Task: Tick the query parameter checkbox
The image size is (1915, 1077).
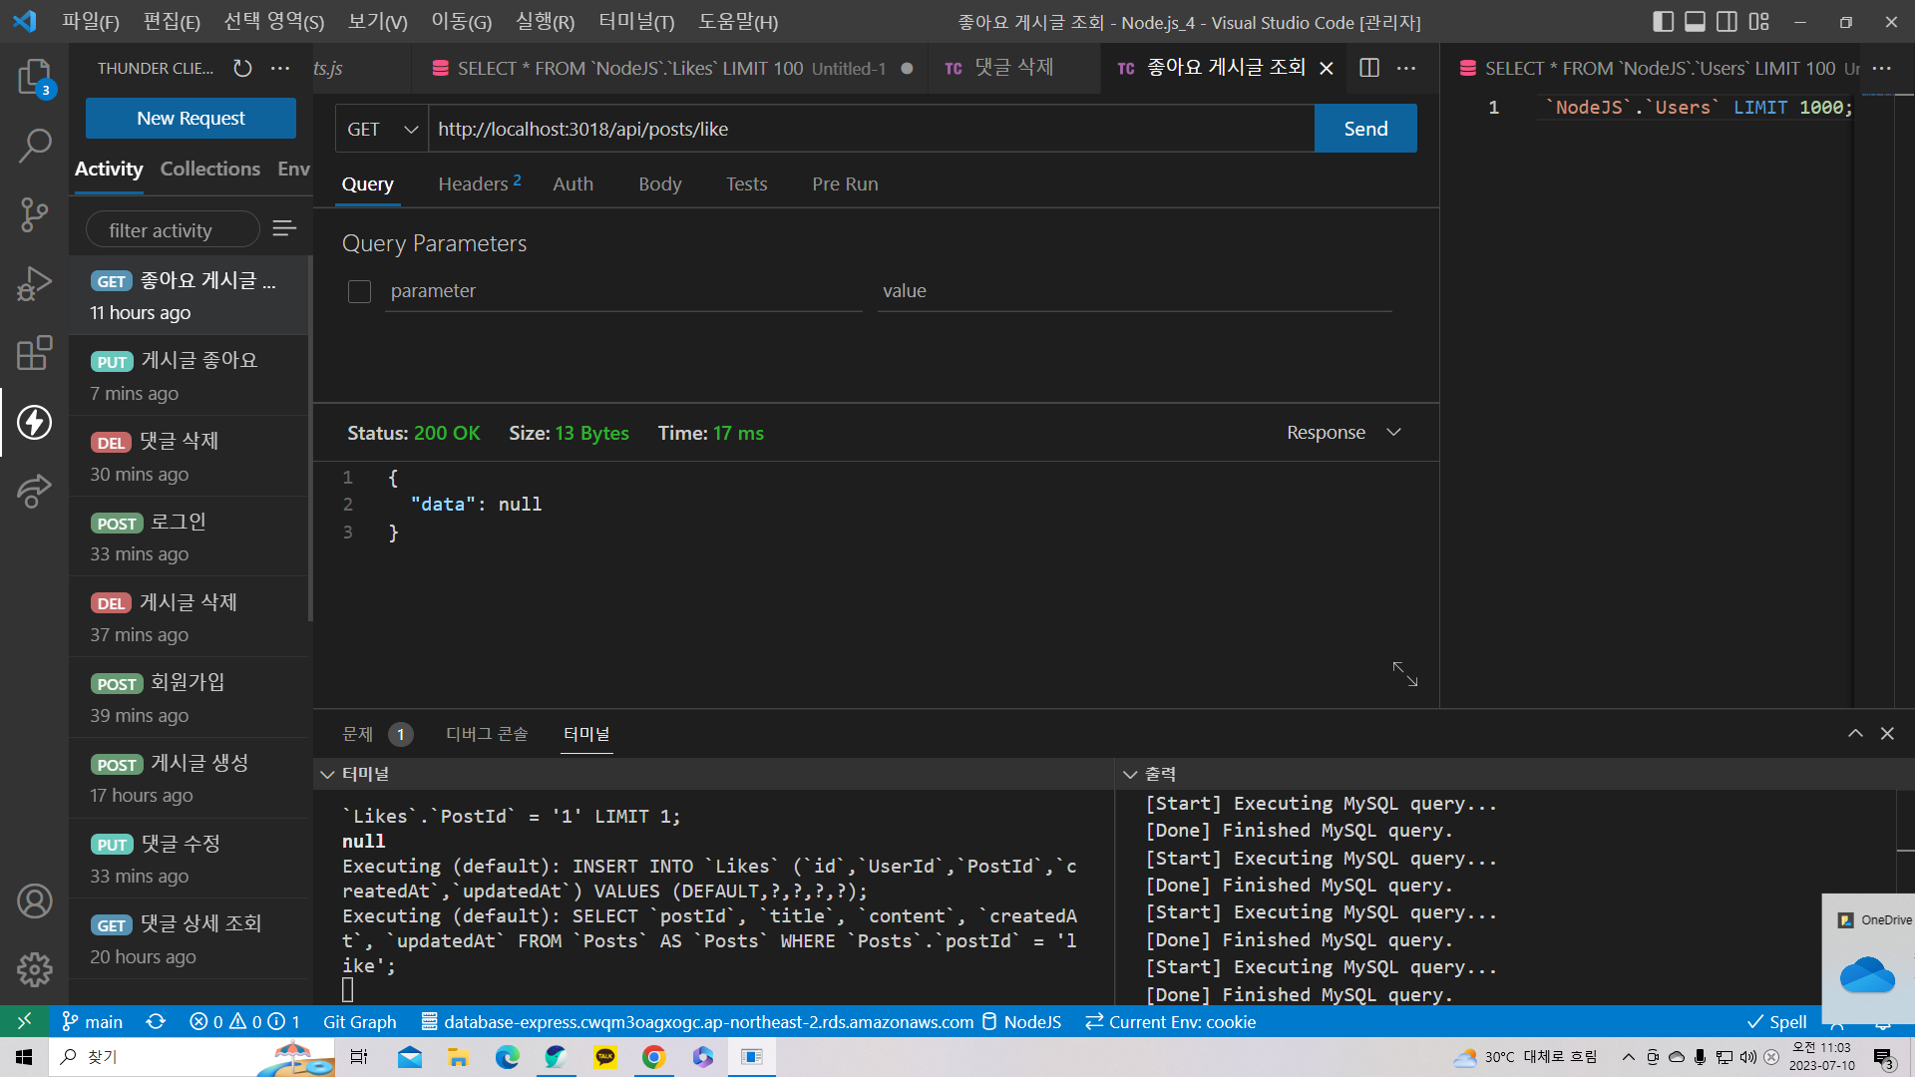Action: (x=359, y=291)
